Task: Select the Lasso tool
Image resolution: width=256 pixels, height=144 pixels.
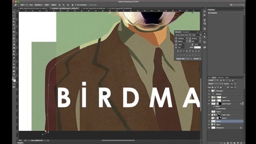Action: (x=14, y=19)
